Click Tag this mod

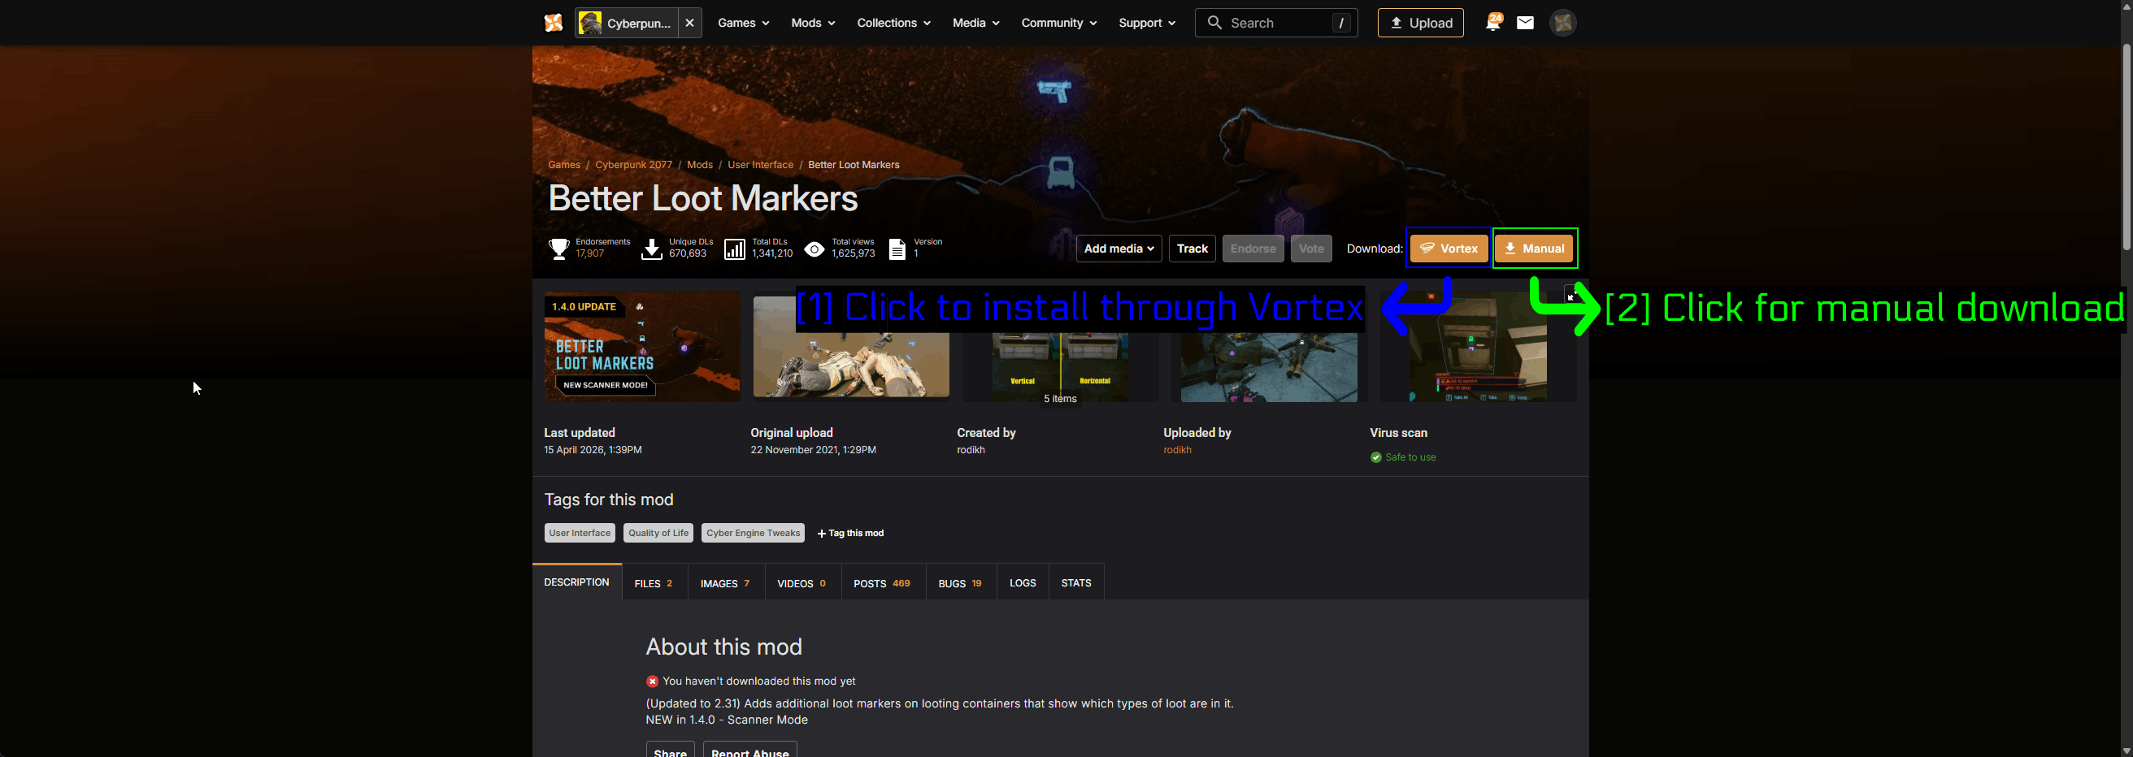pyautogui.click(x=850, y=534)
